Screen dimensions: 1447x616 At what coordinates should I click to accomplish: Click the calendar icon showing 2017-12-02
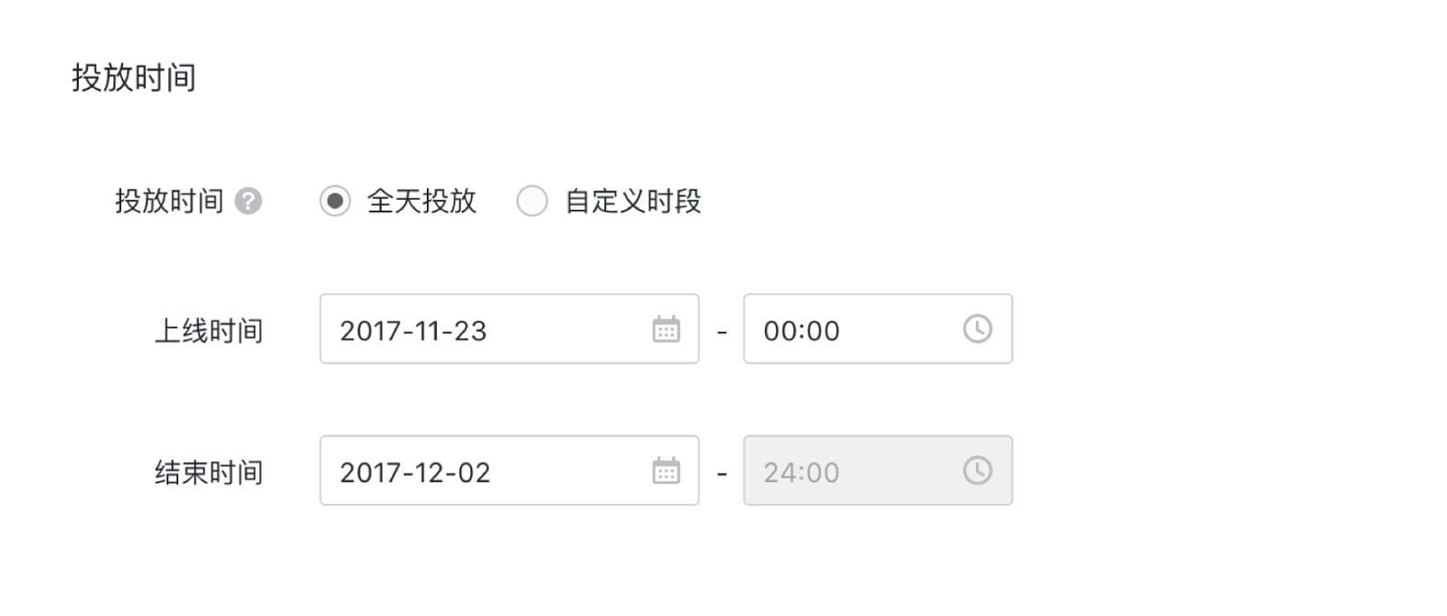[x=667, y=471]
